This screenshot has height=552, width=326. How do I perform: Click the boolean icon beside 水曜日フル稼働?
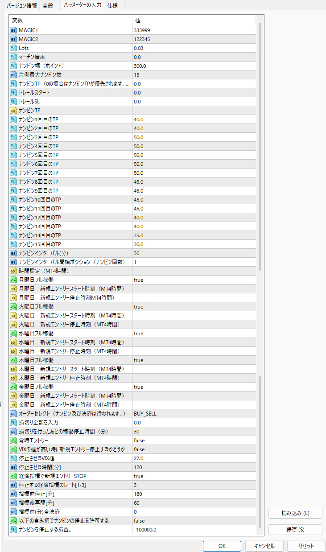pos(13,334)
